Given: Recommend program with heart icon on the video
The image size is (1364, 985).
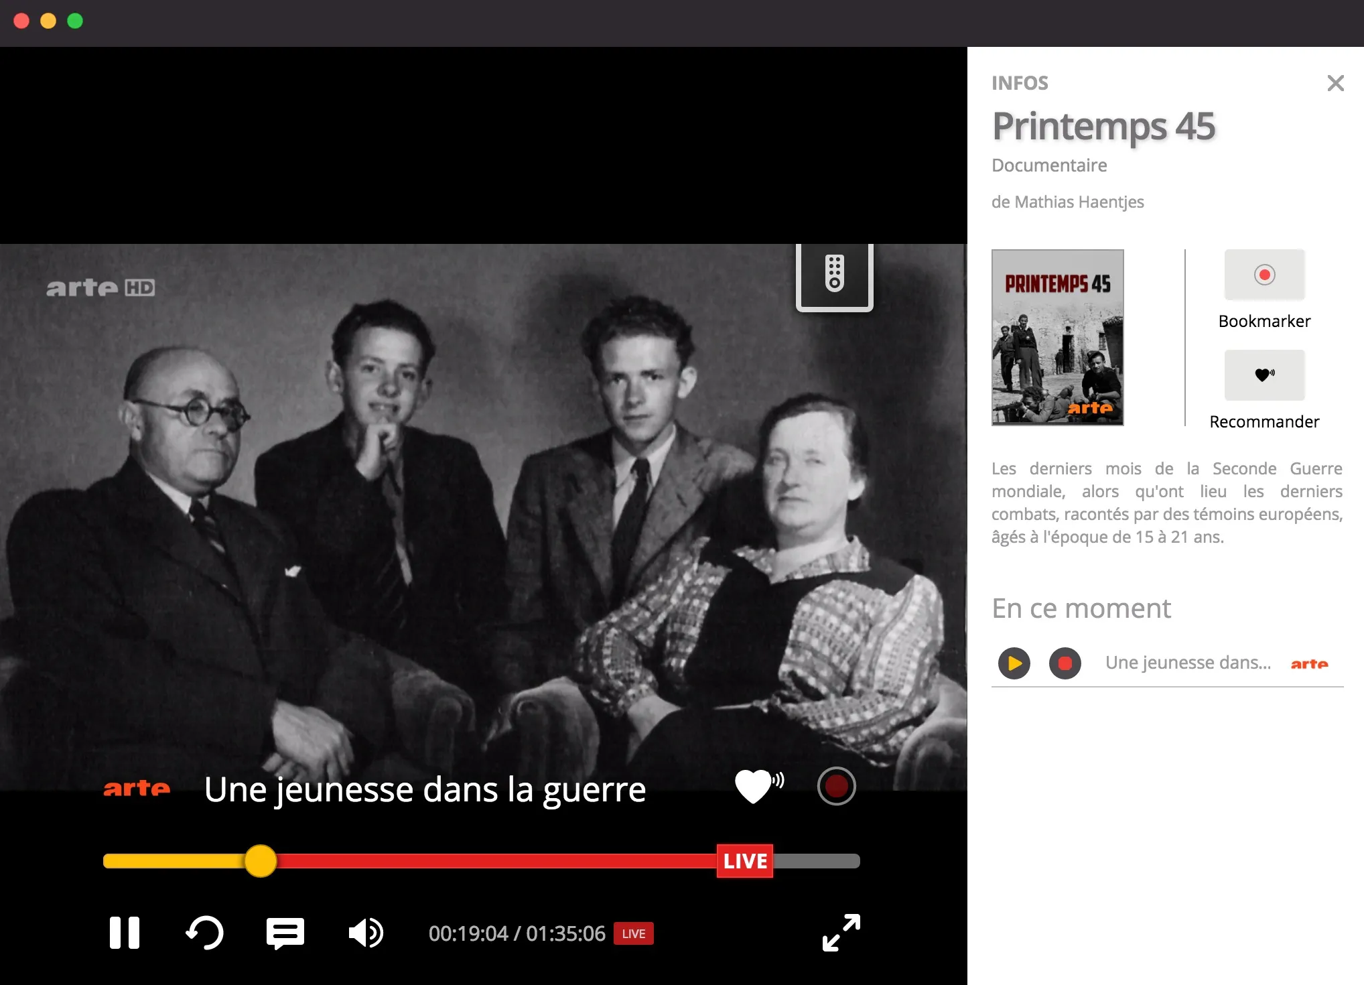Looking at the screenshot, I should point(759,786).
